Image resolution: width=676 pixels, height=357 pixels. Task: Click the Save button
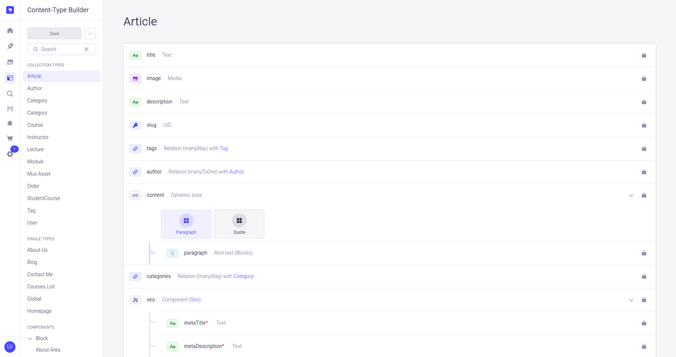[x=54, y=33]
